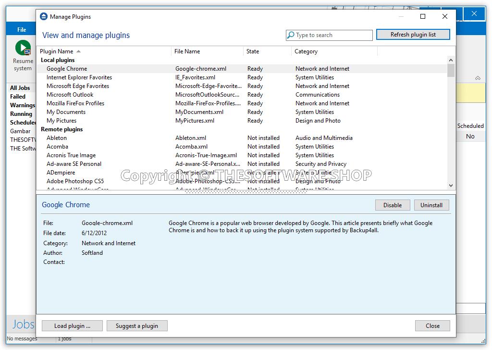Image resolution: width=492 pixels, height=350 pixels.
Task: Click Not installed state for Acomba
Action: (263, 147)
